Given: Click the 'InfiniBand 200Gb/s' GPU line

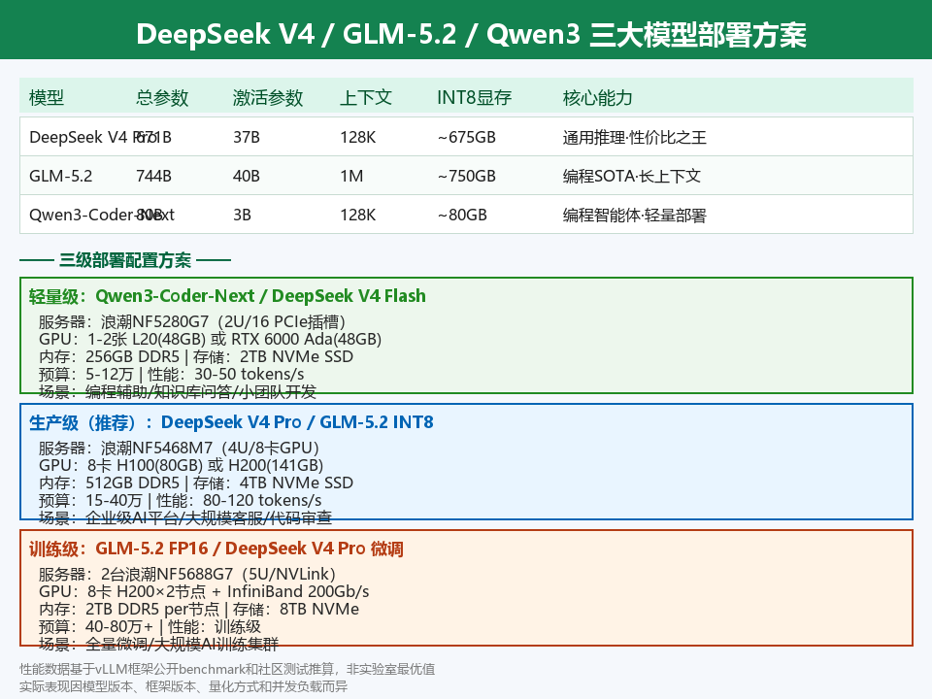Looking at the screenshot, I should tap(204, 591).
